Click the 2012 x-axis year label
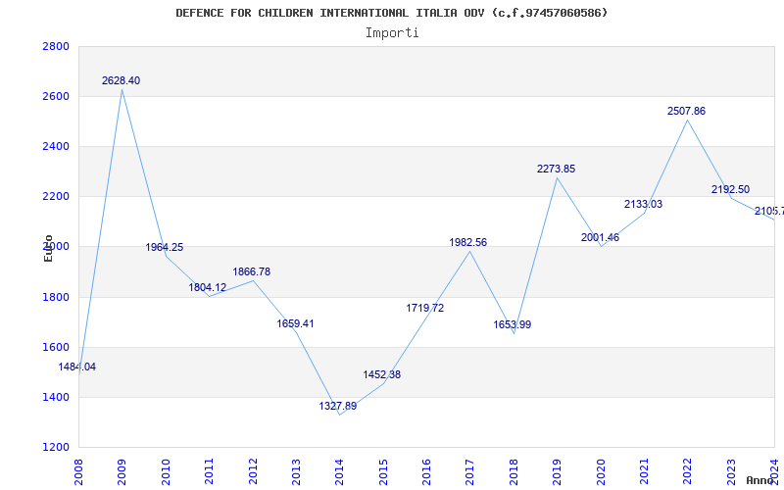This screenshot has height=490, width=784. click(253, 471)
